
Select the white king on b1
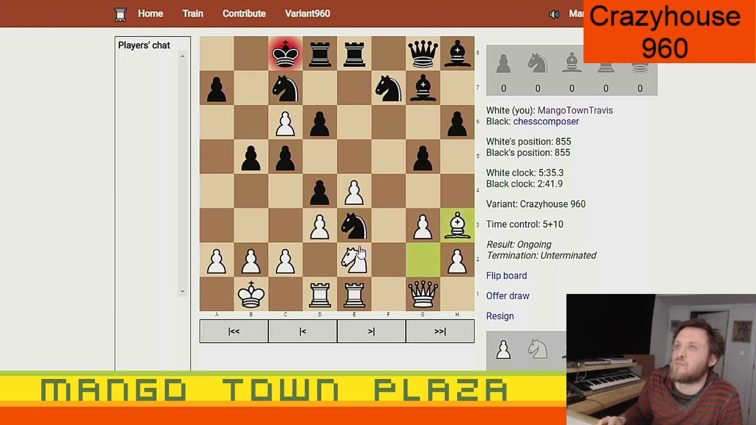coord(251,294)
